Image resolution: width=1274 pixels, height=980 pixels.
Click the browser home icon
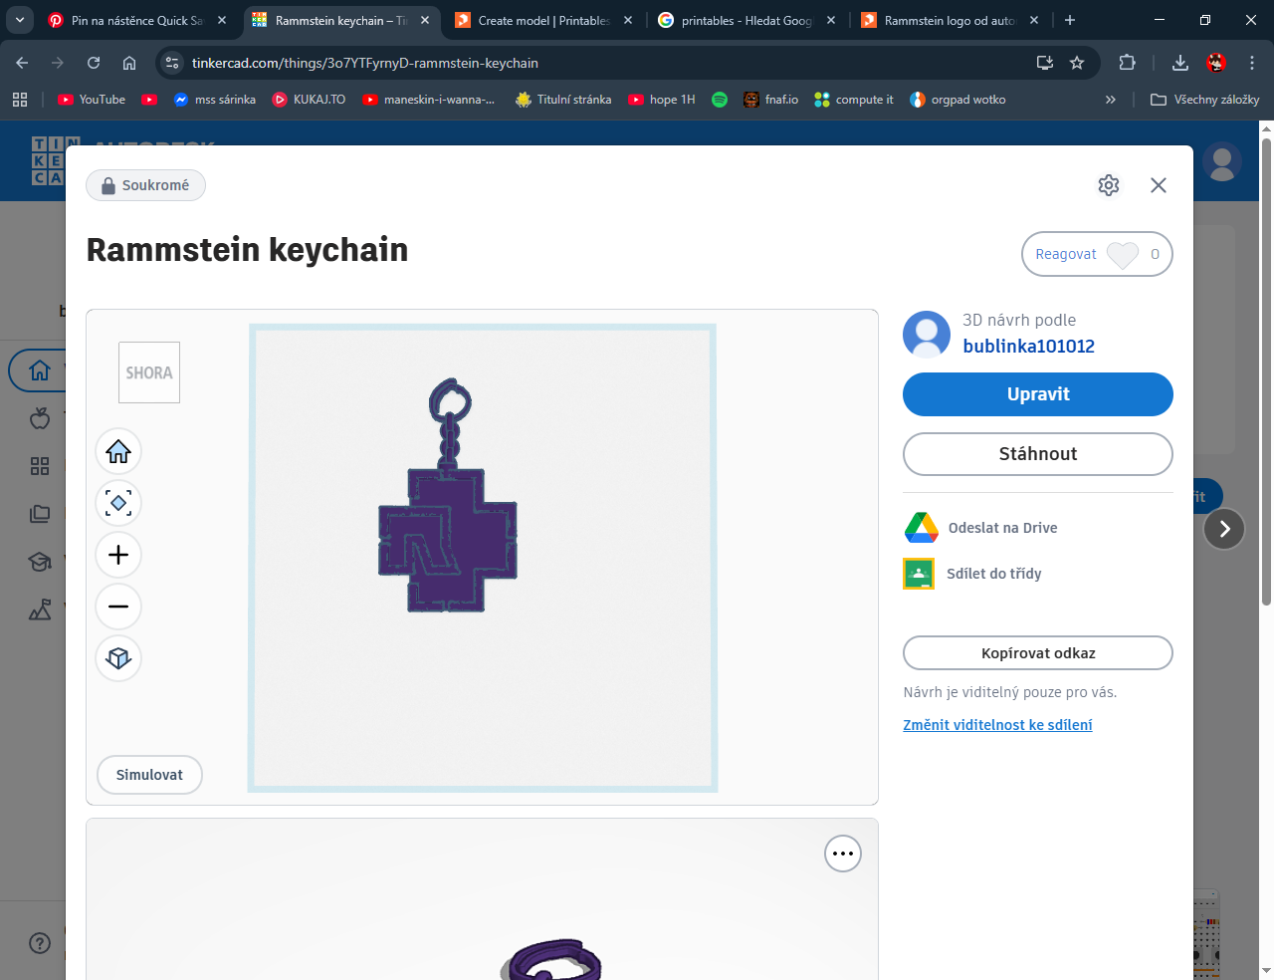(129, 63)
